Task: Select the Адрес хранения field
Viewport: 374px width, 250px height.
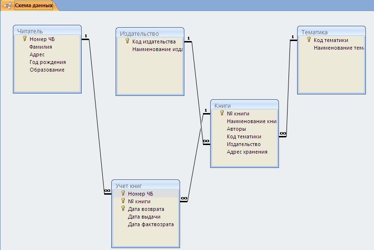Action: point(245,152)
